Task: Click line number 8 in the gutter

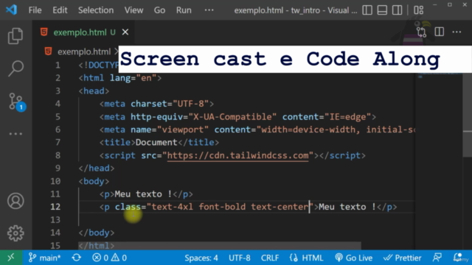Action: 58,155
